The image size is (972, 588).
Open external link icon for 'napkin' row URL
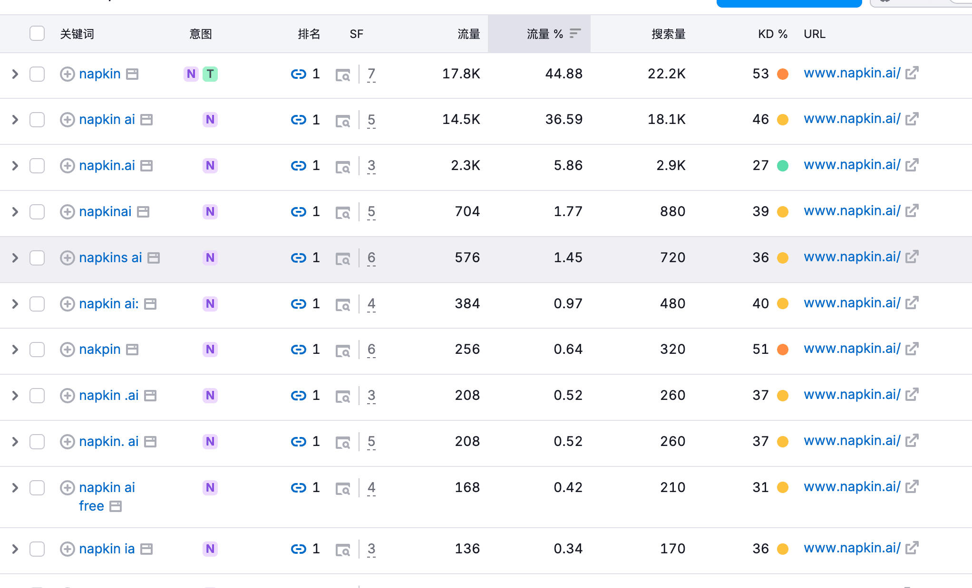(912, 73)
